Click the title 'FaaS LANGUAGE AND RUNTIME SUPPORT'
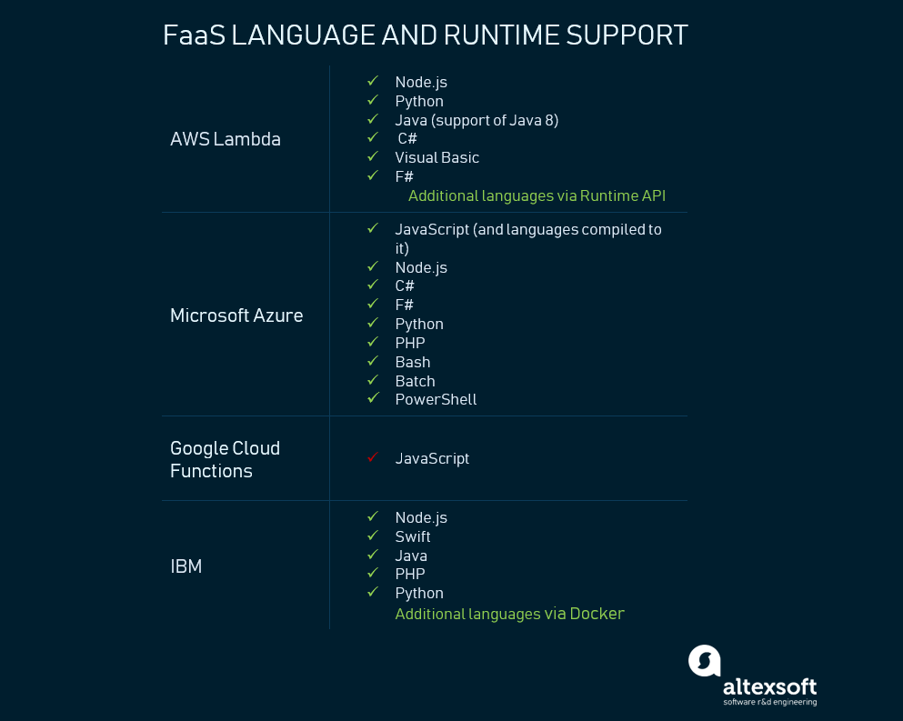 [x=426, y=35]
